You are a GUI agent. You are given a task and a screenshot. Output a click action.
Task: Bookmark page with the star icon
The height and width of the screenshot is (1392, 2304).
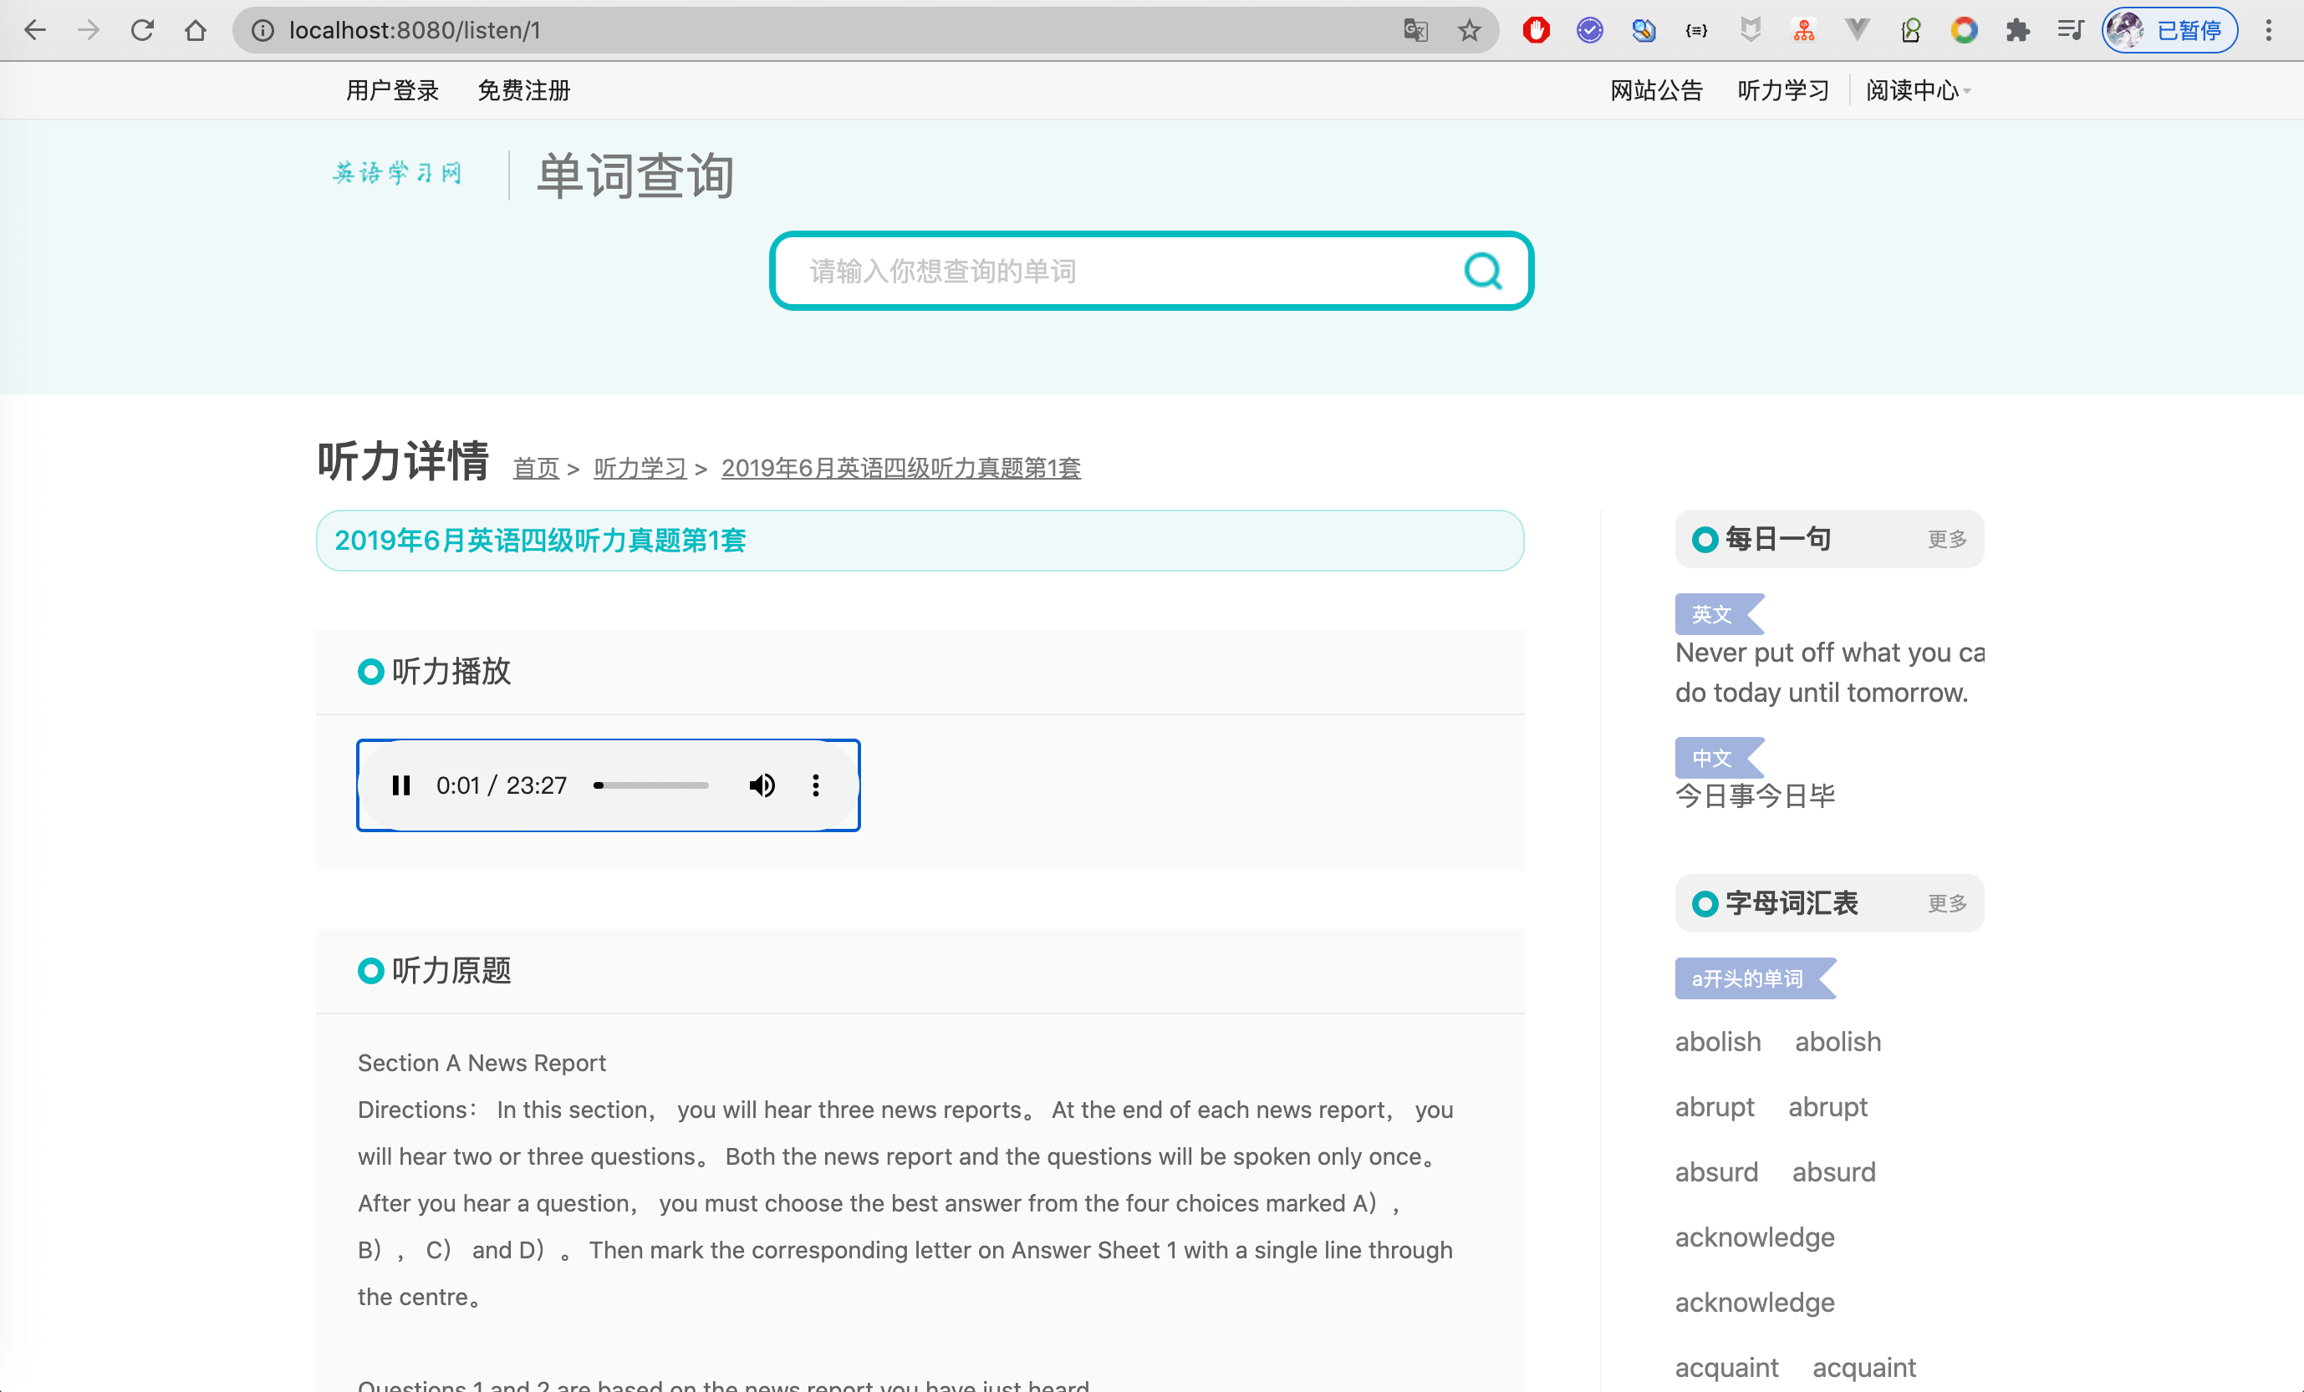point(1469,31)
